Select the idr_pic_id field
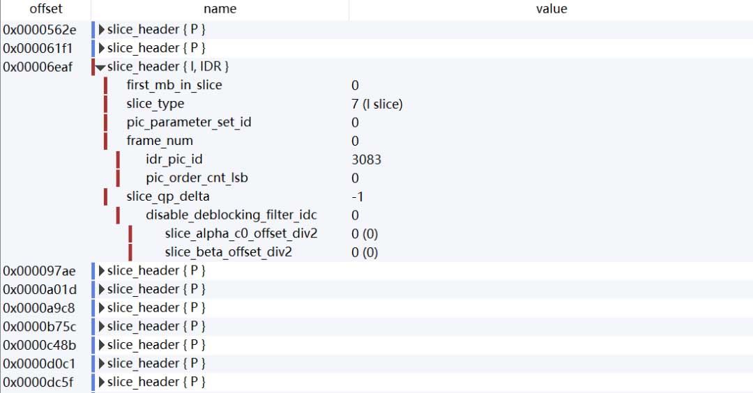The width and height of the screenshot is (753, 393). pos(174,160)
